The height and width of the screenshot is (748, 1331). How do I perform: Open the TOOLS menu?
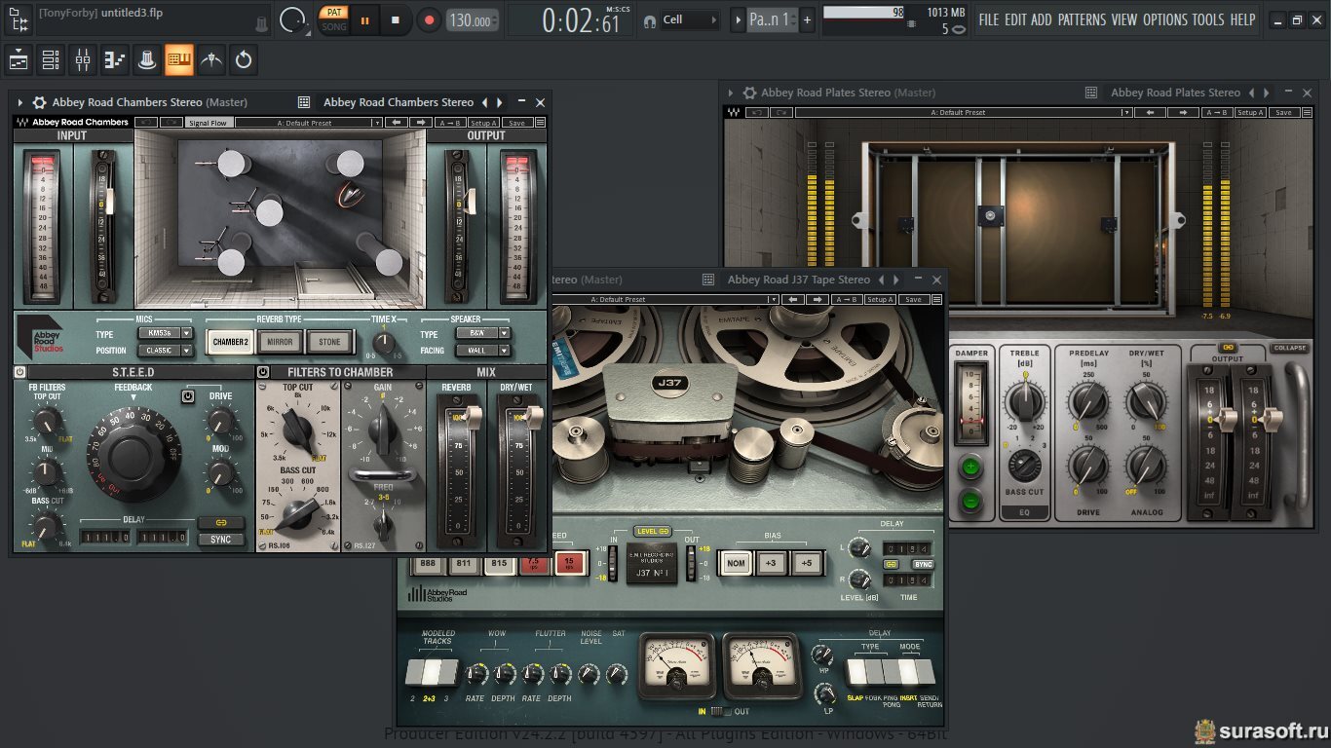click(1208, 19)
